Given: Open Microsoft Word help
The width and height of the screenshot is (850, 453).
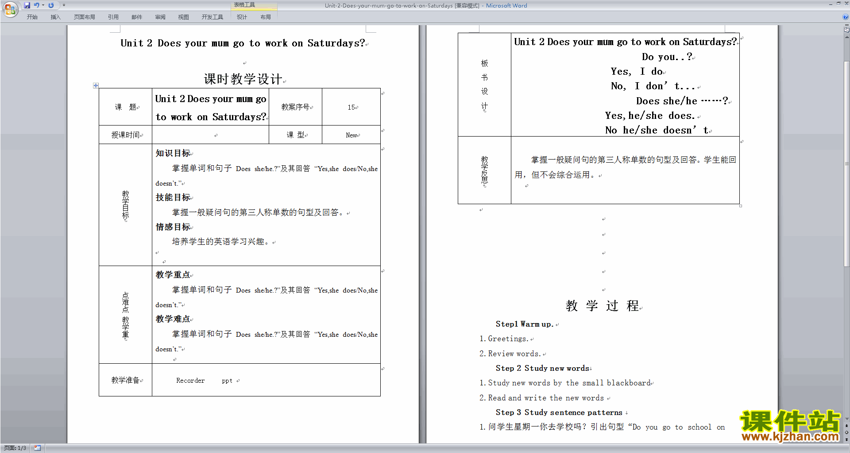Looking at the screenshot, I should [846, 17].
